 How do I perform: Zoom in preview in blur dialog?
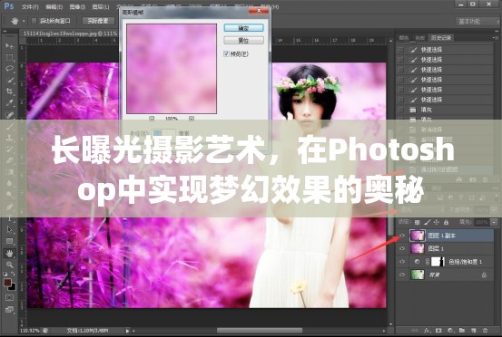click(x=192, y=119)
